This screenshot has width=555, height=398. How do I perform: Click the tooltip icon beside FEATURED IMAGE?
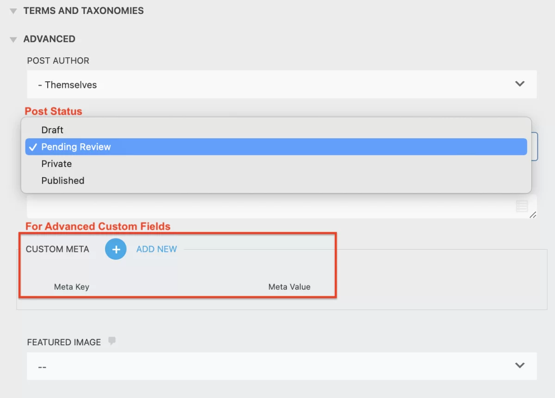tap(112, 341)
